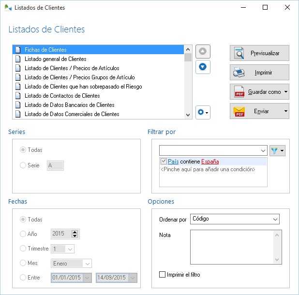Enable the Imprimir el filtro checkbox

[x=163, y=275]
